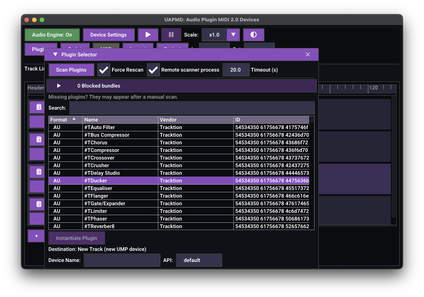Click Instantiate Plugin button
Image resolution: width=424 pixels, height=297 pixels.
click(77, 238)
